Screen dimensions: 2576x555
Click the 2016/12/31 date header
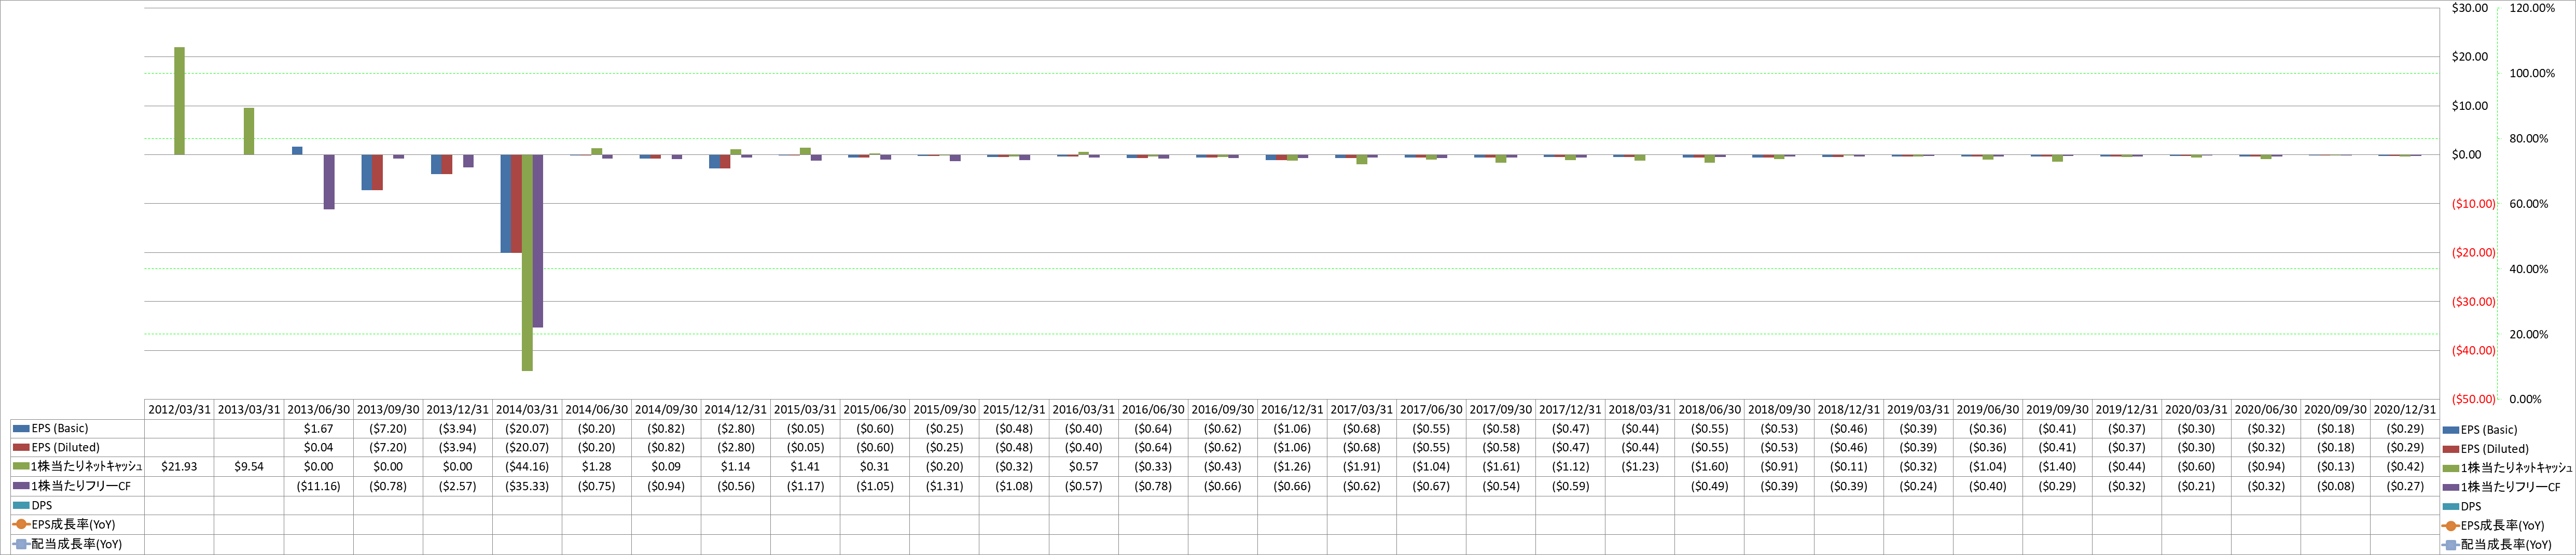click(x=1292, y=409)
